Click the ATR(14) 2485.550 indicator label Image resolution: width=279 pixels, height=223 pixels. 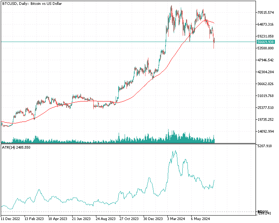click(x=16, y=148)
